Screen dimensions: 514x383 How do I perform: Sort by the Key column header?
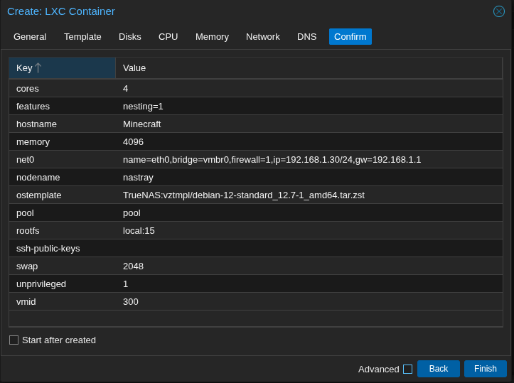click(x=63, y=68)
